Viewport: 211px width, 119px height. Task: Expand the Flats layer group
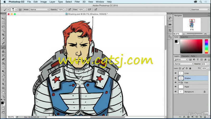click(x=179, y=82)
